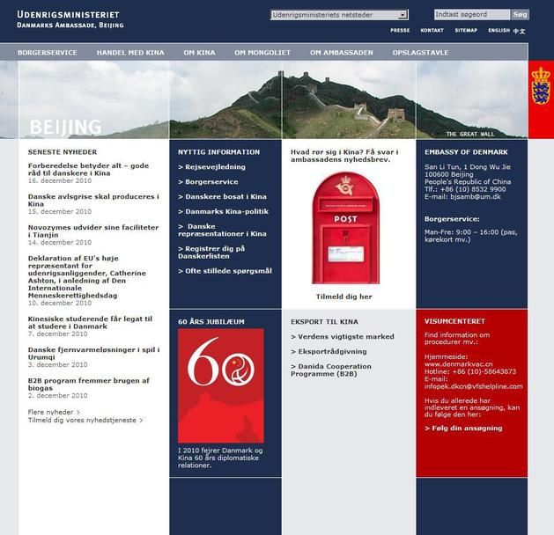Open the OM AMBASSADEN menu
The height and width of the screenshot is (535, 554).
point(342,53)
